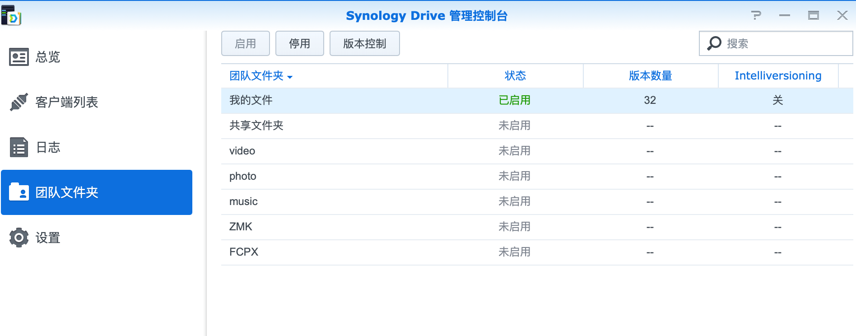Click 未启用 status in FCPX row
The height and width of the screenshot is (336, 856).
point(515,252)
